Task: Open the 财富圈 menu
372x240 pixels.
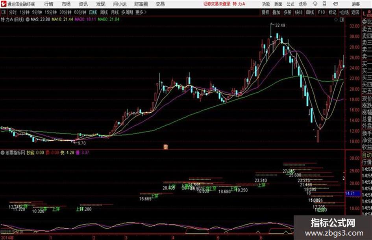Action: (141, 4)
